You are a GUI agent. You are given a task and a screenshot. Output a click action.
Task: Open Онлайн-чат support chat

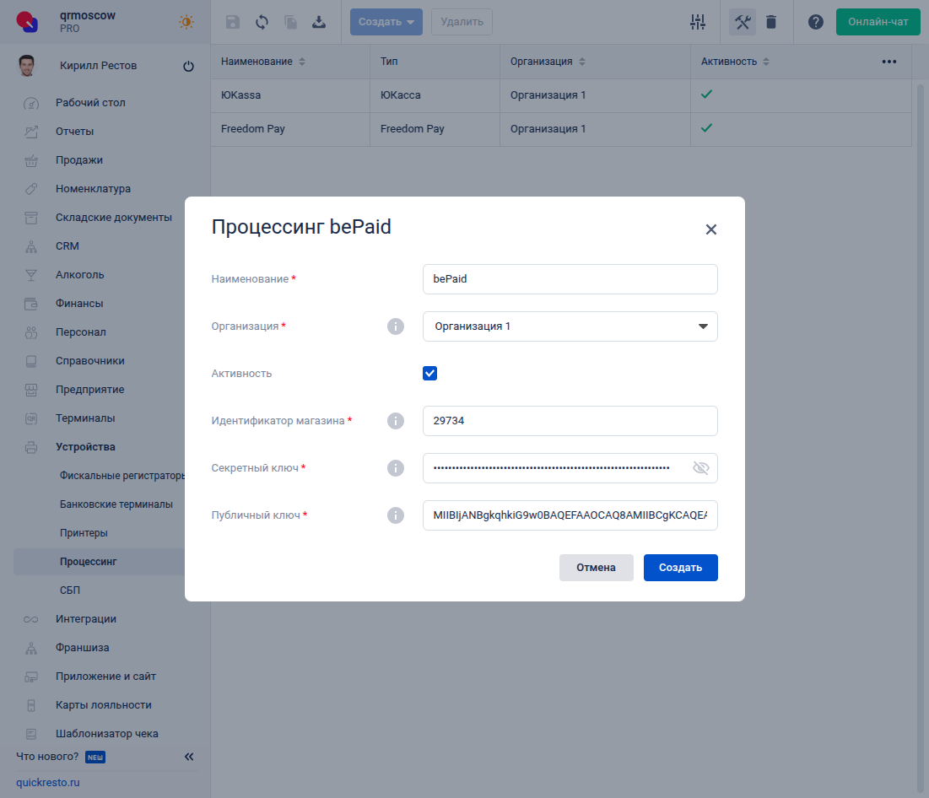click(878, 22)
